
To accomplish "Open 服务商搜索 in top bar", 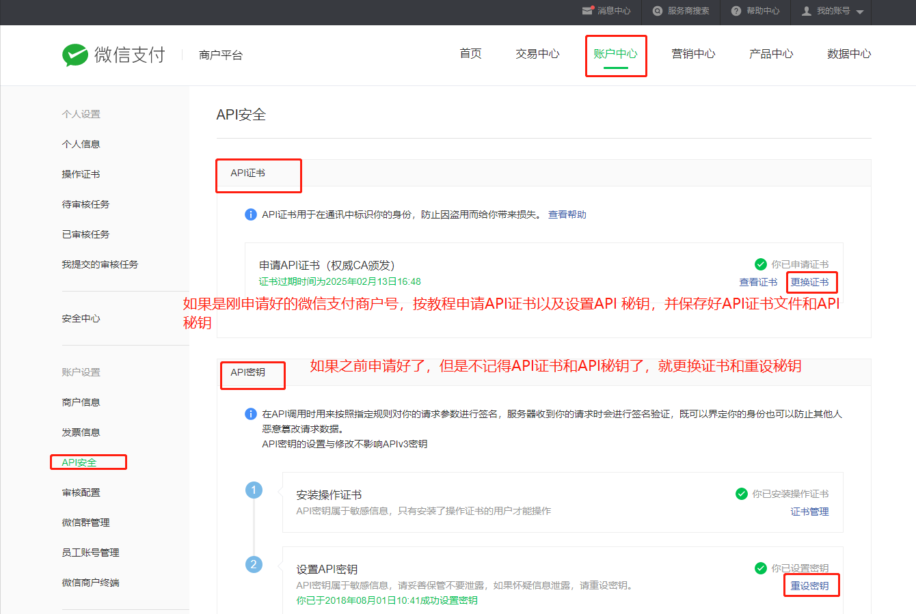I will (x=688, y=11).
